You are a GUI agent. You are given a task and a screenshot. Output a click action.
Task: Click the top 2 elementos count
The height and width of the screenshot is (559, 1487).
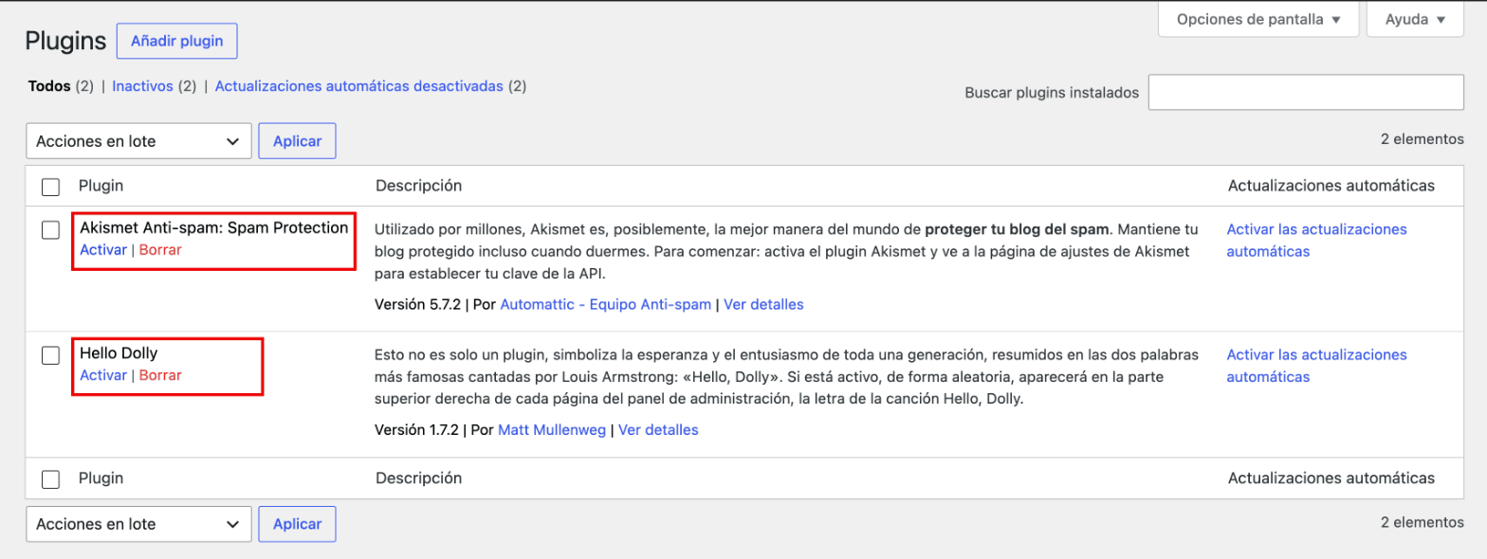tap(1422, 139)
